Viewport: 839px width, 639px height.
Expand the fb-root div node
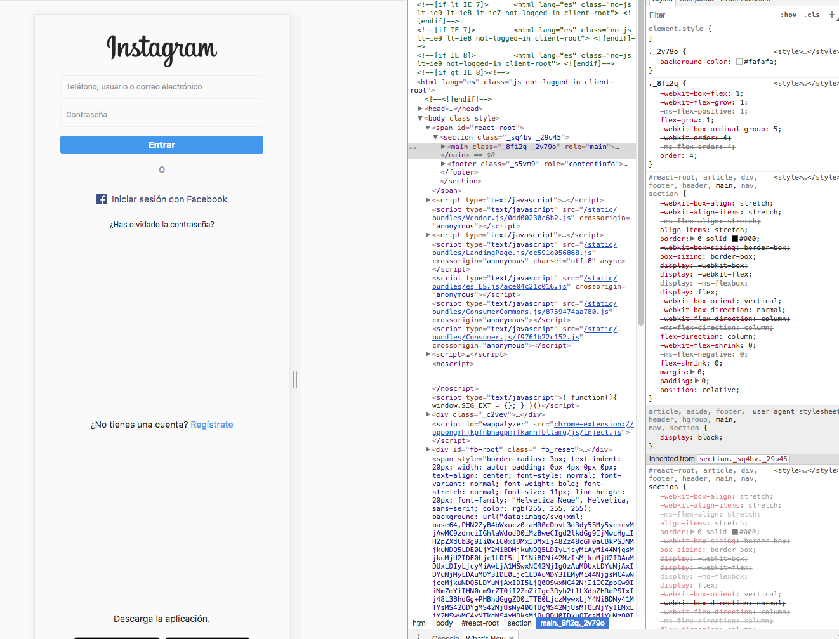(428, 449)
